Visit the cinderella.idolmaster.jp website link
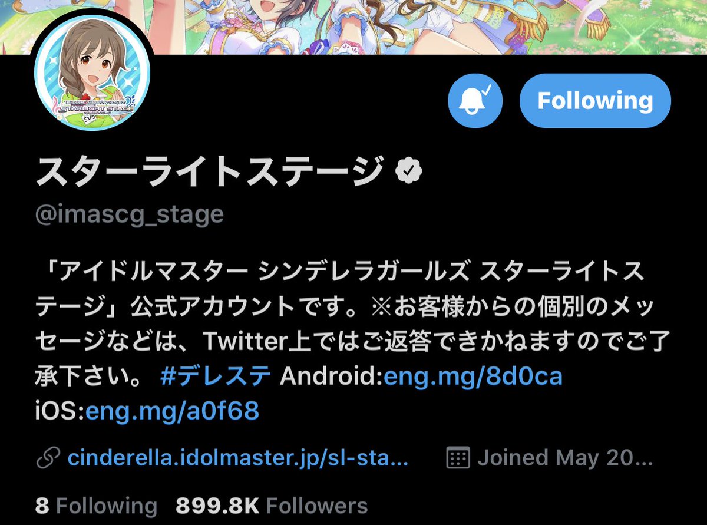Screen dimensions: 707x525 click(x=238, y=457)
